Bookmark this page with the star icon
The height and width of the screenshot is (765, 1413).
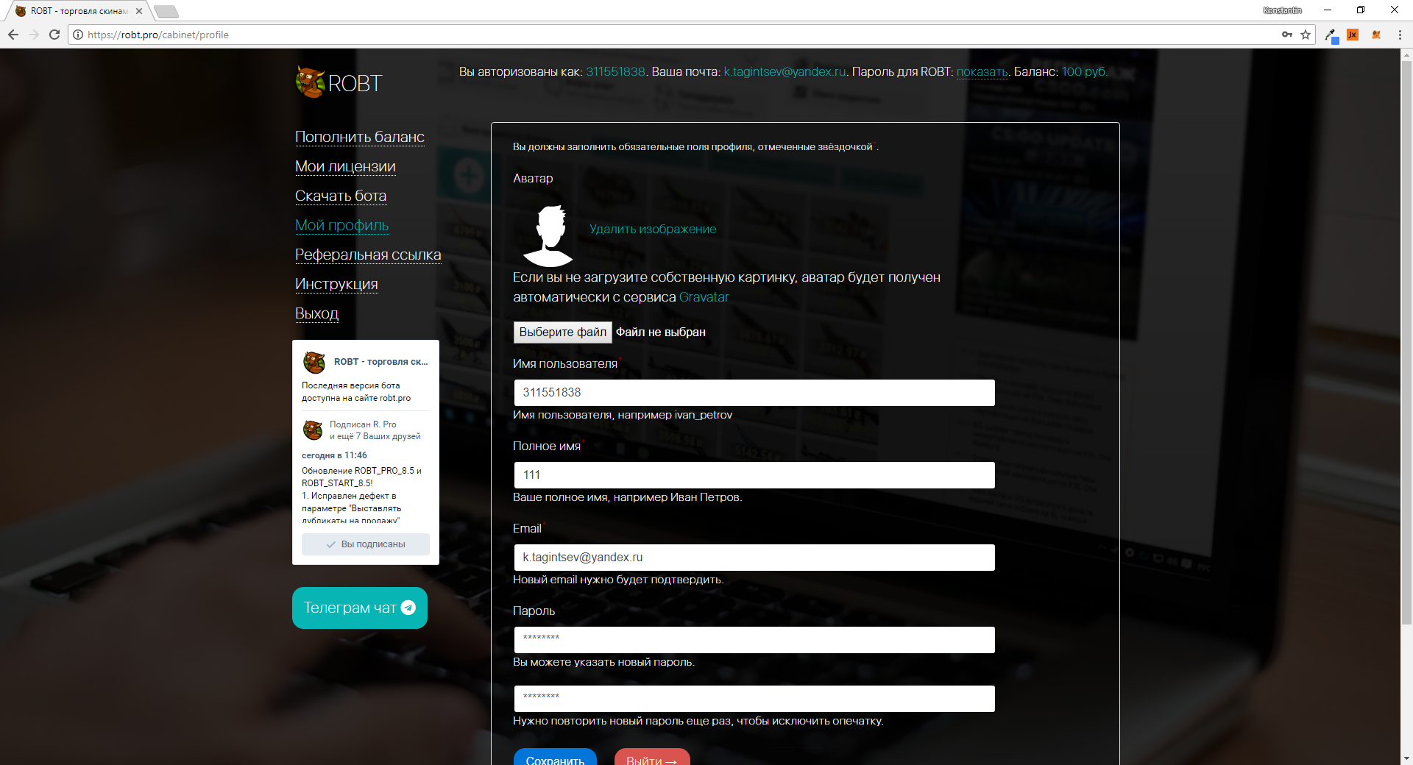[x=1306, y=35]
